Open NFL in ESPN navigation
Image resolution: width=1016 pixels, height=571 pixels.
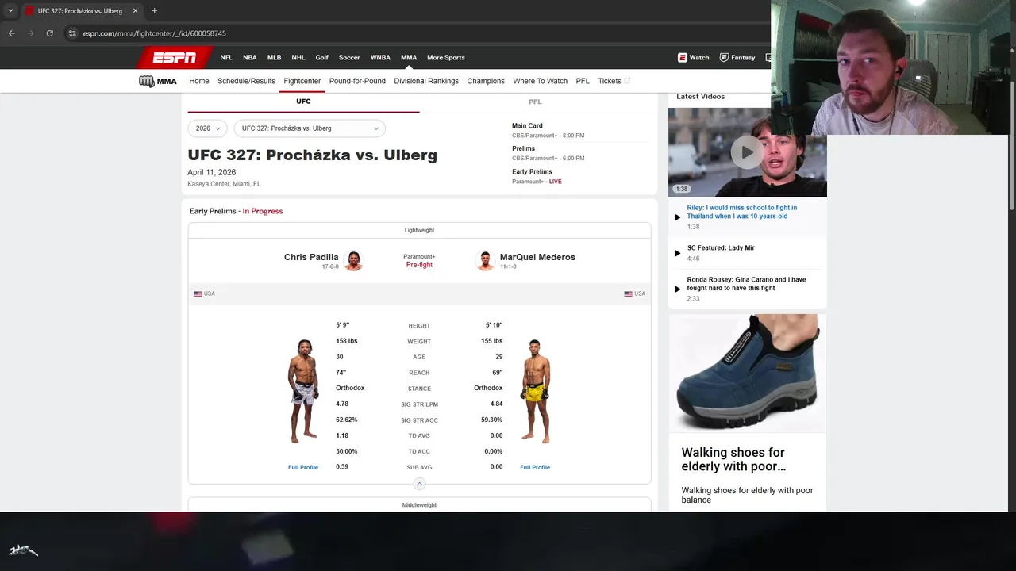(x=226, y=57)
